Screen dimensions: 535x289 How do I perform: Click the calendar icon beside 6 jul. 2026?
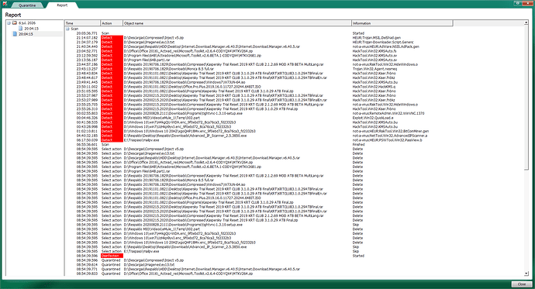click(x=15, y=22)
